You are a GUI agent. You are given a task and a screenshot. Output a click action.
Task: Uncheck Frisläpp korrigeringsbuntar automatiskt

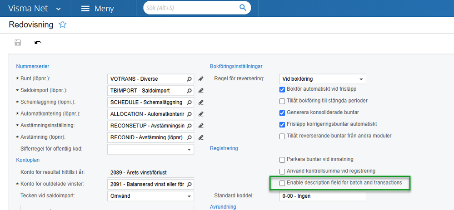tap(282, 124)
